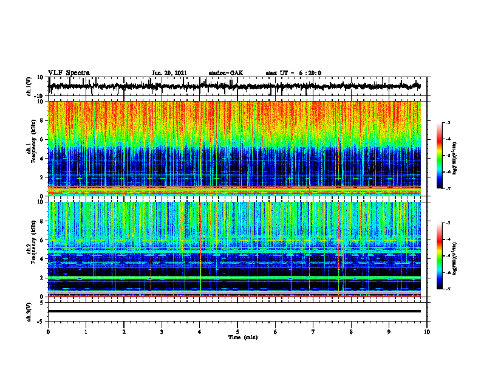Click the ch.2 spectrogram color scale bar

click(440, 256)
